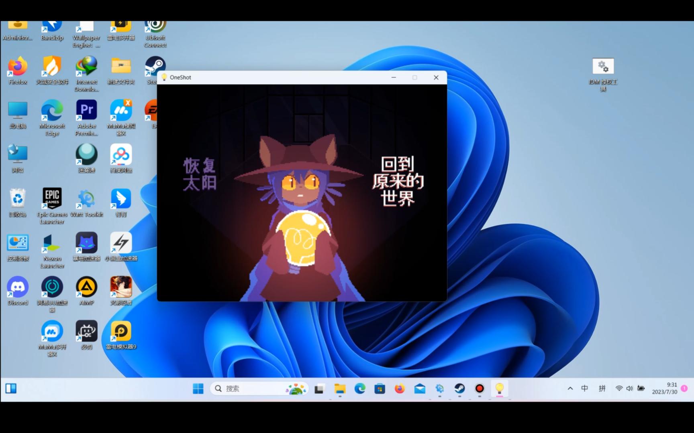Open the Firefox desktop shortcut
Viewport: 694px width, 433px height.
coord(18,71)
